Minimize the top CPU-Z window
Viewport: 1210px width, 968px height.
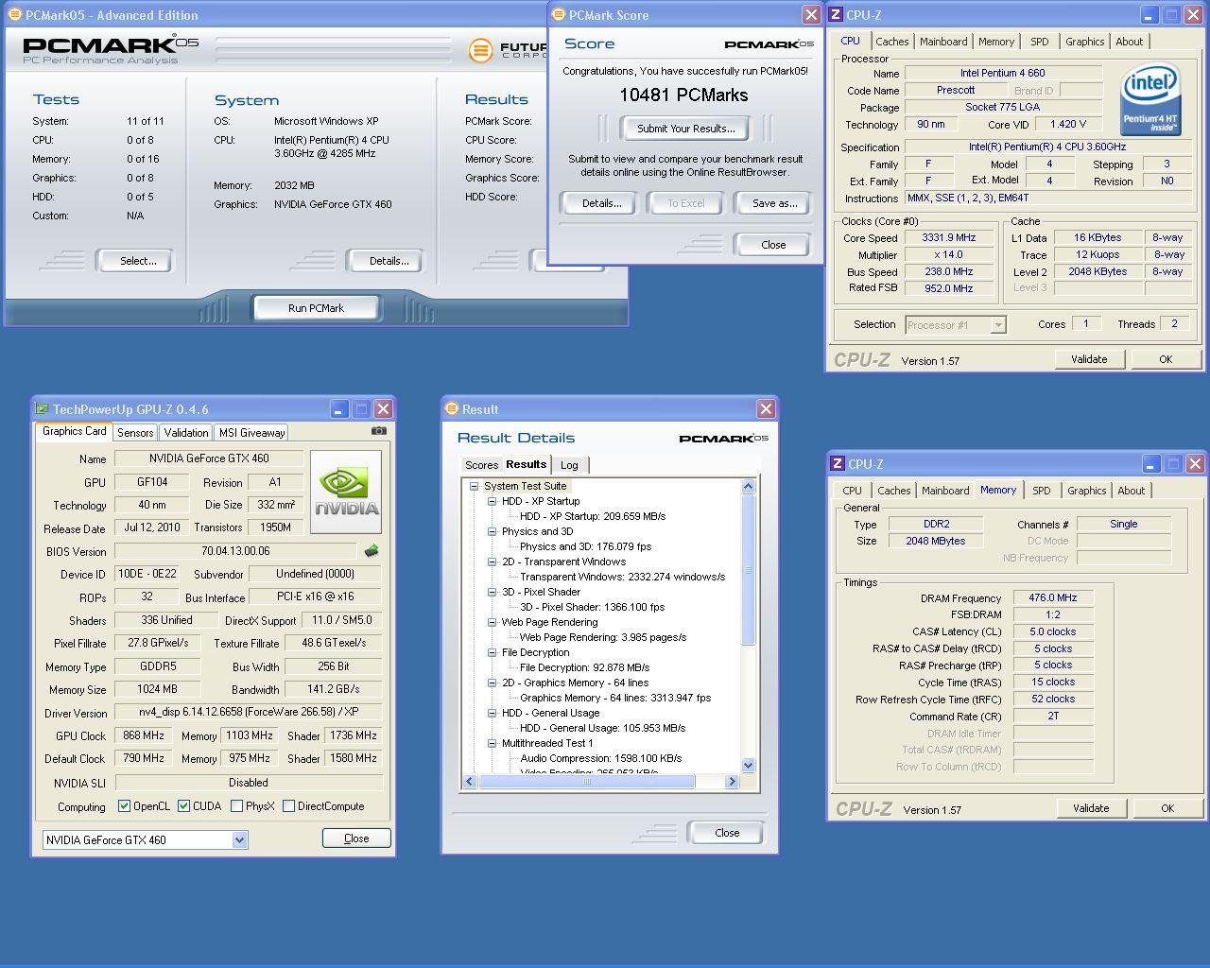[1149, 14]
